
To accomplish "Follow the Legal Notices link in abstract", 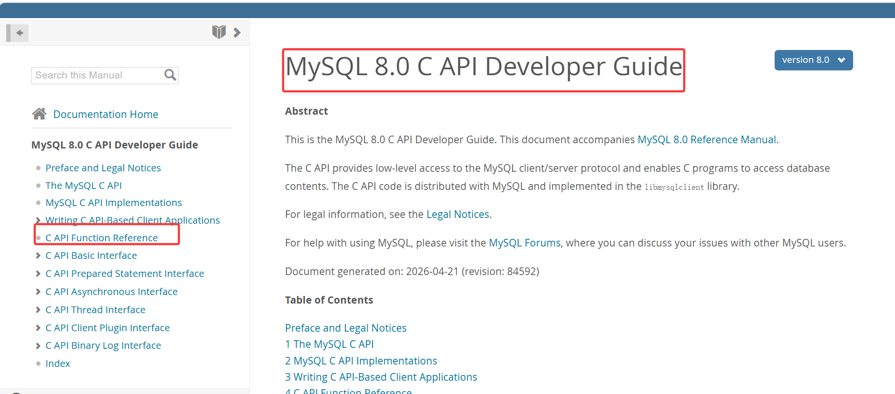I will pyautogui.click(x=458, y=214).
